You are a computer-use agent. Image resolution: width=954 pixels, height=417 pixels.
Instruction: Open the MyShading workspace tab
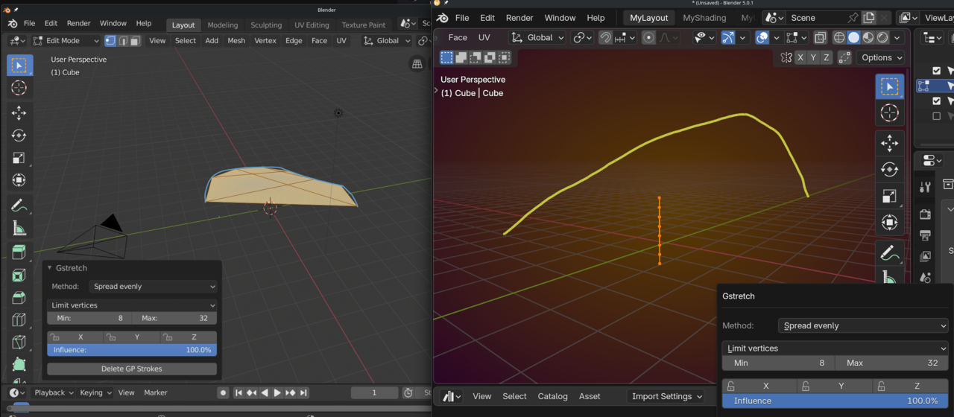click(x=704, y=18)
